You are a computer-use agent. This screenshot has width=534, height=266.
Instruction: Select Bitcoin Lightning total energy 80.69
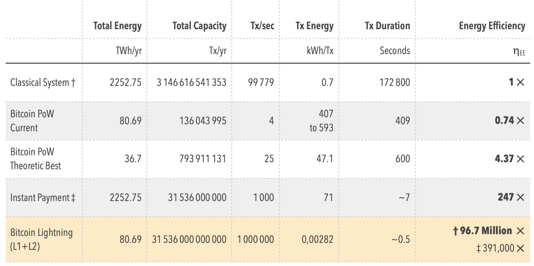(x=131, y=239)
